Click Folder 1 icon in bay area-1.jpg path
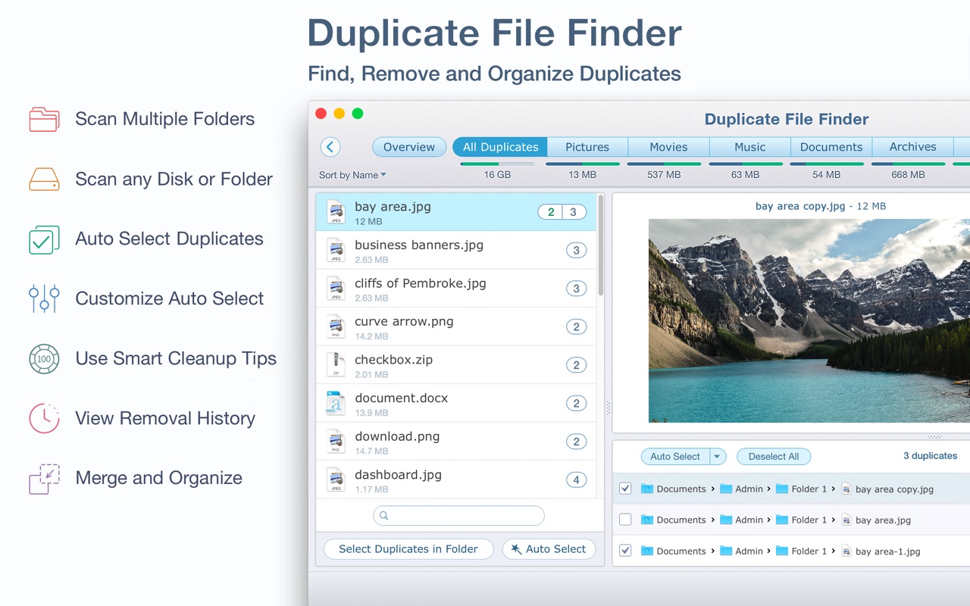 click(x=782, y=551)
